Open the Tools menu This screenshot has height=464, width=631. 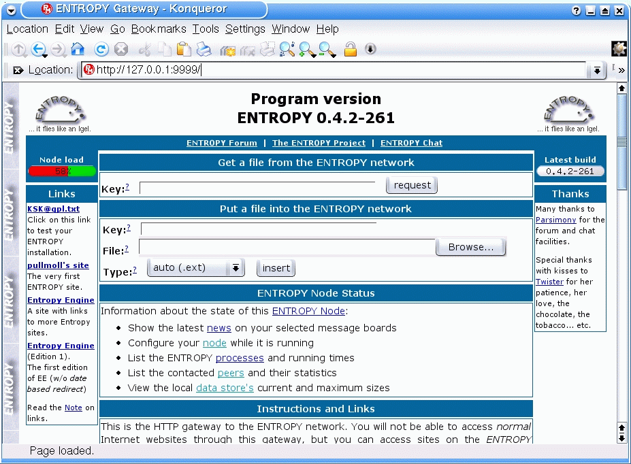206,29
